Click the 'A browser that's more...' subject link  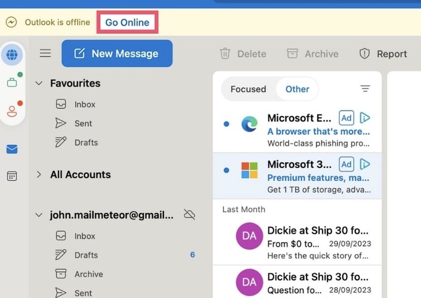click(x=318, y=131)
